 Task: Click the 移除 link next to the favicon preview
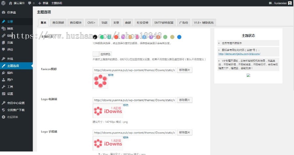[111, 75]
